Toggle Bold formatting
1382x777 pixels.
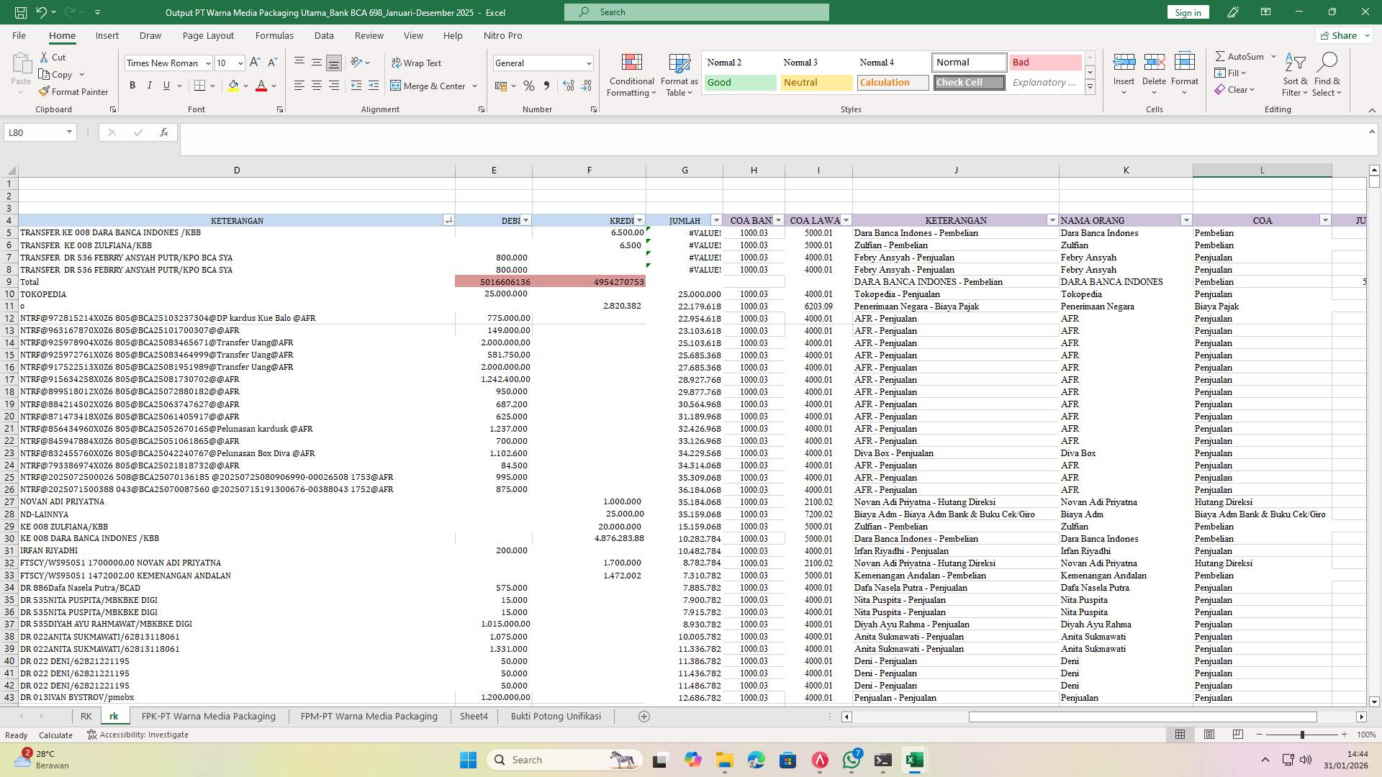(132, 86)
